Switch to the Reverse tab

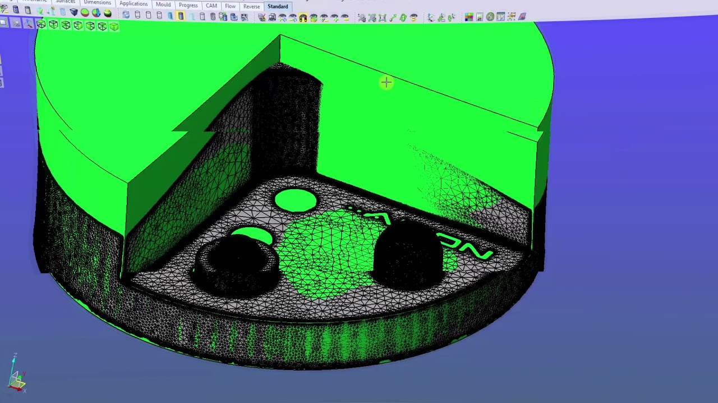[251, 6]
